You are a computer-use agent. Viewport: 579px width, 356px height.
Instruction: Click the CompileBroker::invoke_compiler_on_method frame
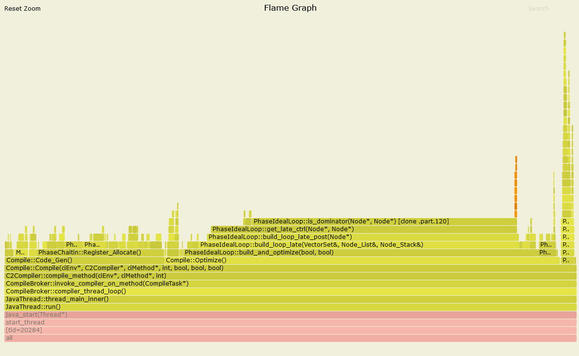(x=290, y=284)
